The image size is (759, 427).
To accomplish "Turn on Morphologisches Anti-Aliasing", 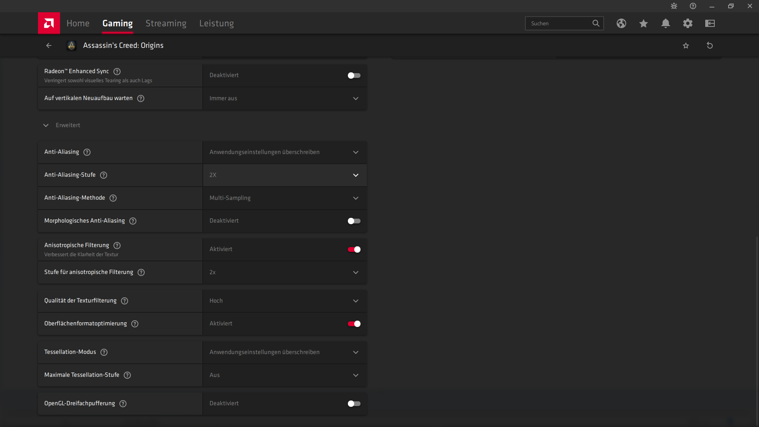I will pos(354,221).
